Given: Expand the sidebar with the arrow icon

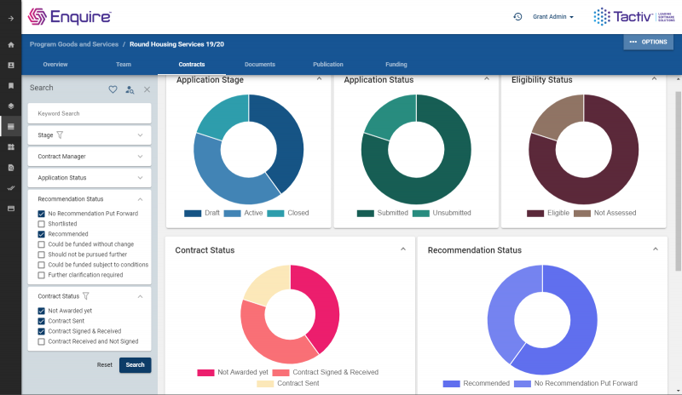Looking at the screenshot, I should [11, 18].
